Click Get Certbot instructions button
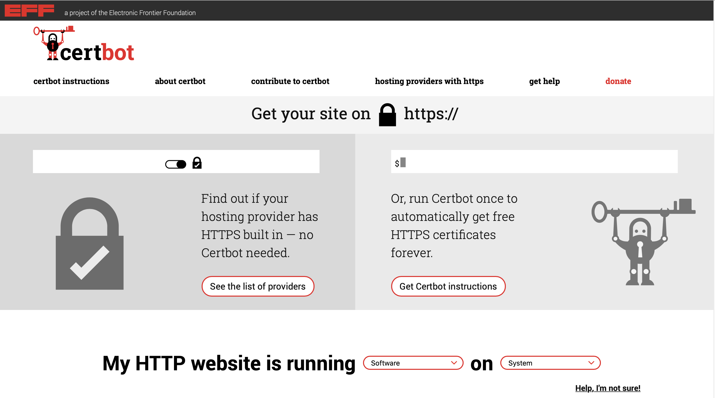The height and width of the screenshot is (398, 715). tap(448, 286)
